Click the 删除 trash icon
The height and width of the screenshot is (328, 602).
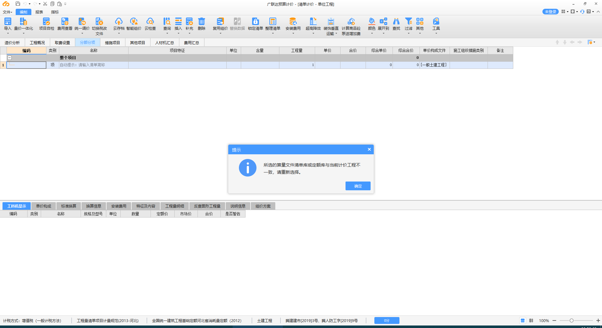(x=202, y=21)
